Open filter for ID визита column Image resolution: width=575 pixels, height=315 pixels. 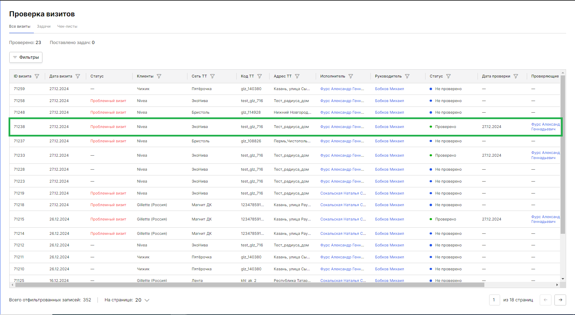point(37,76)
